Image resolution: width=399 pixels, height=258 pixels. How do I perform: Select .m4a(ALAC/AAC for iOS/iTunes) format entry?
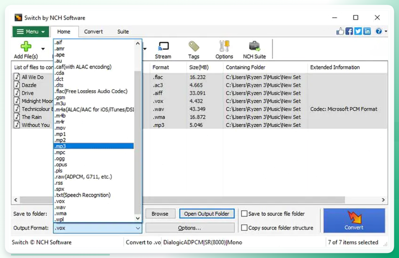[93, 109]
